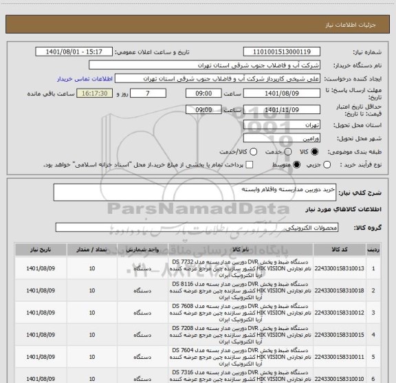Click the نام کالا column header

pyautogui.click(x=241, y=250)
